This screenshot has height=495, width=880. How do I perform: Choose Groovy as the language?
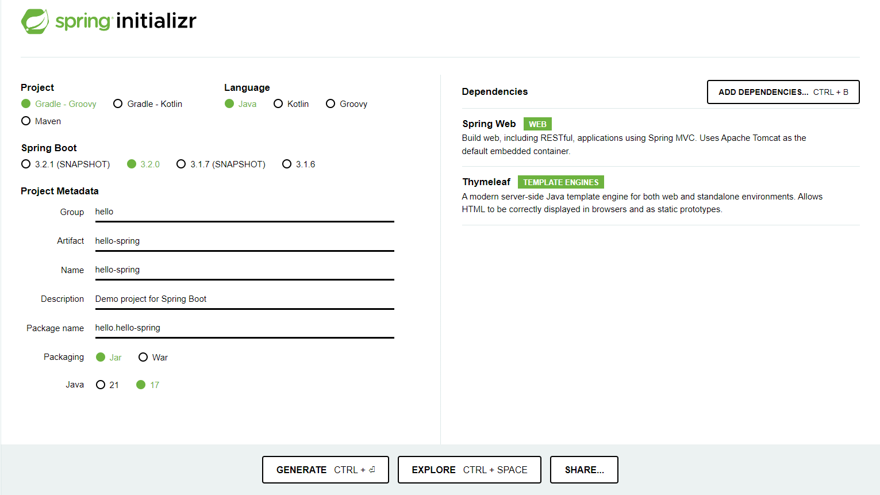pyautogui.click(x=347, y=104)
